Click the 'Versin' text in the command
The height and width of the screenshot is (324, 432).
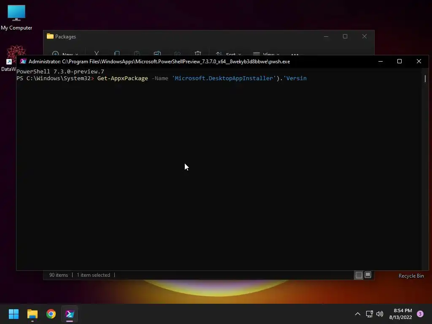pyautogui.click(x=295, y=78)
